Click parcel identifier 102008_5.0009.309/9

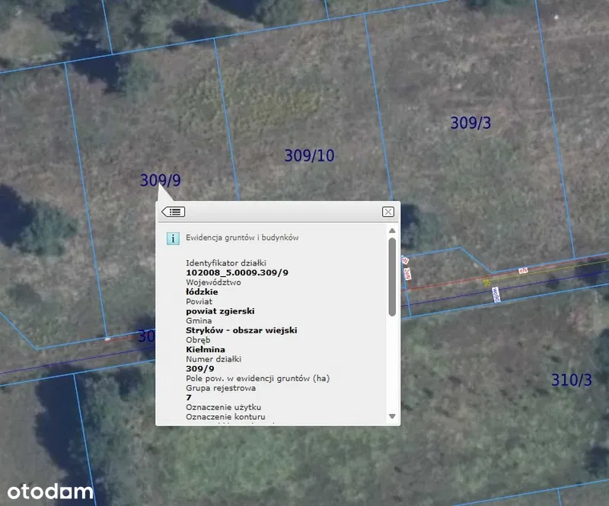237,272
